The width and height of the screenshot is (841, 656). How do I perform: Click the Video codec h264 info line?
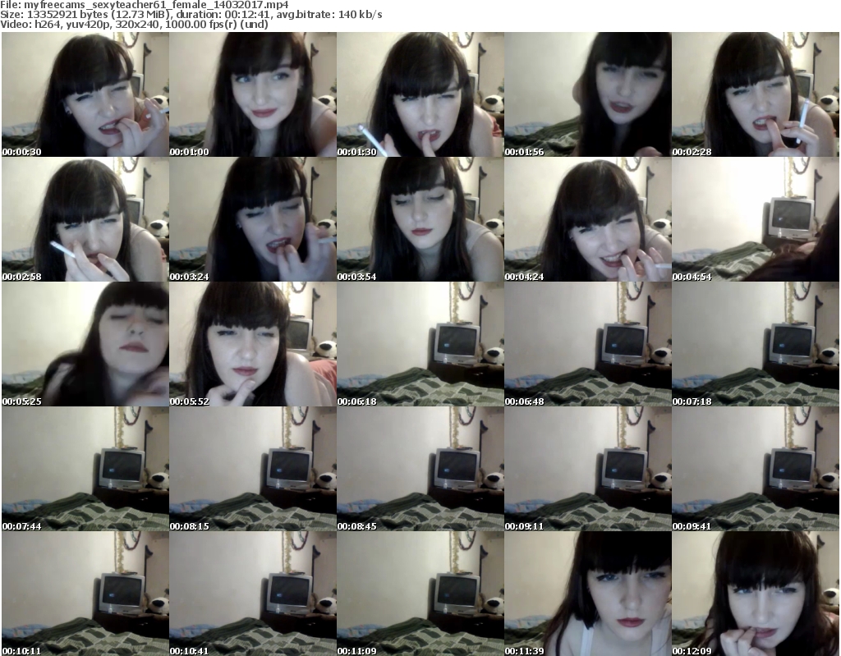coord(134,24)
